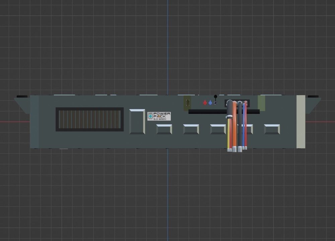Viewport: 335px width, 241px height.
Task: Click the tall square recessed panel beside the vent
Action: click(x=137, y=122)
